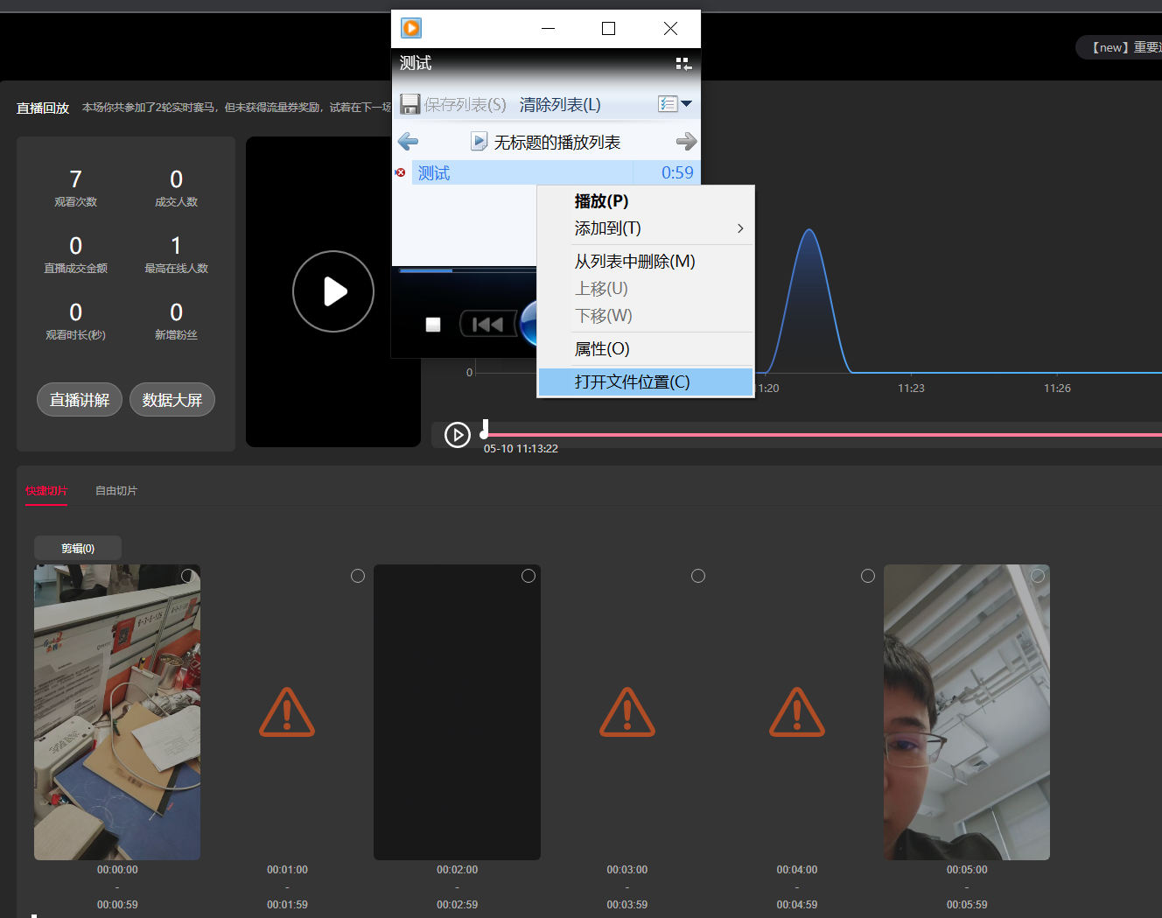Select radio on 00:01:00 clip
This screenshot has width=1162, height=918.
click(x=358, y=576)
